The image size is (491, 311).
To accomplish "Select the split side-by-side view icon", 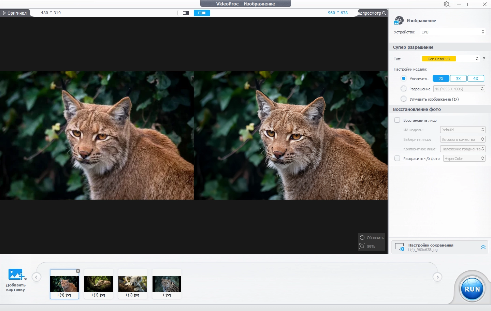I will pyautogui.click(x=202, y=13).
